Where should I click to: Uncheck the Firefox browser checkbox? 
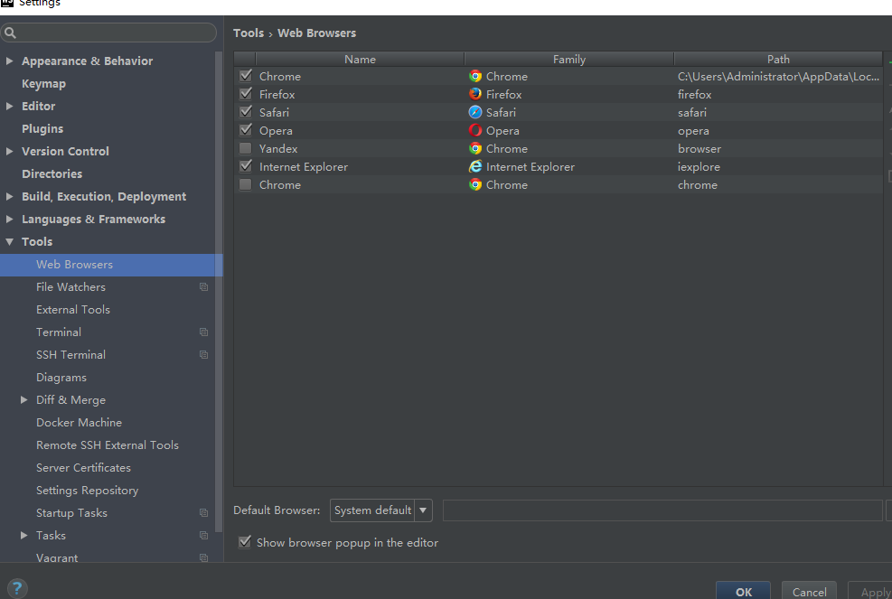point(246,94)
